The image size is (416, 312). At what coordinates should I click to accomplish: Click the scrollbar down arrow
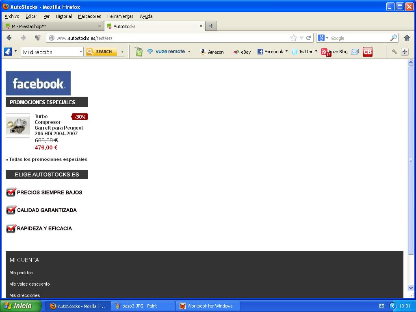[411, 288]
